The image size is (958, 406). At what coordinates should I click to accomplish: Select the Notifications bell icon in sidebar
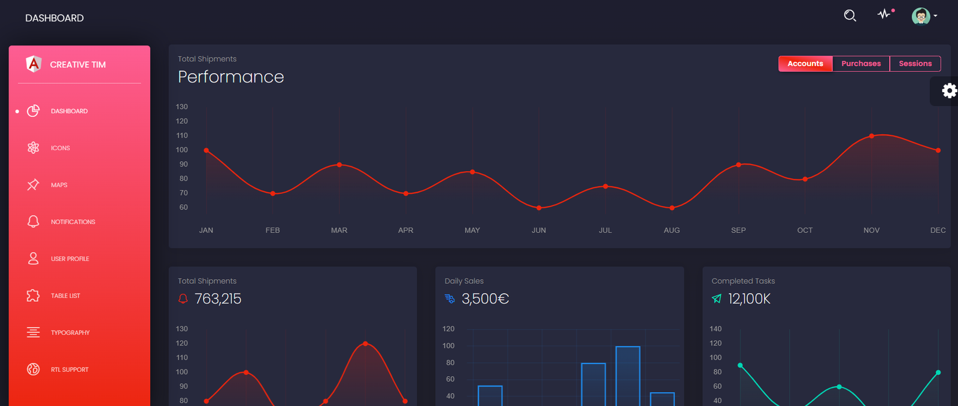34,222
